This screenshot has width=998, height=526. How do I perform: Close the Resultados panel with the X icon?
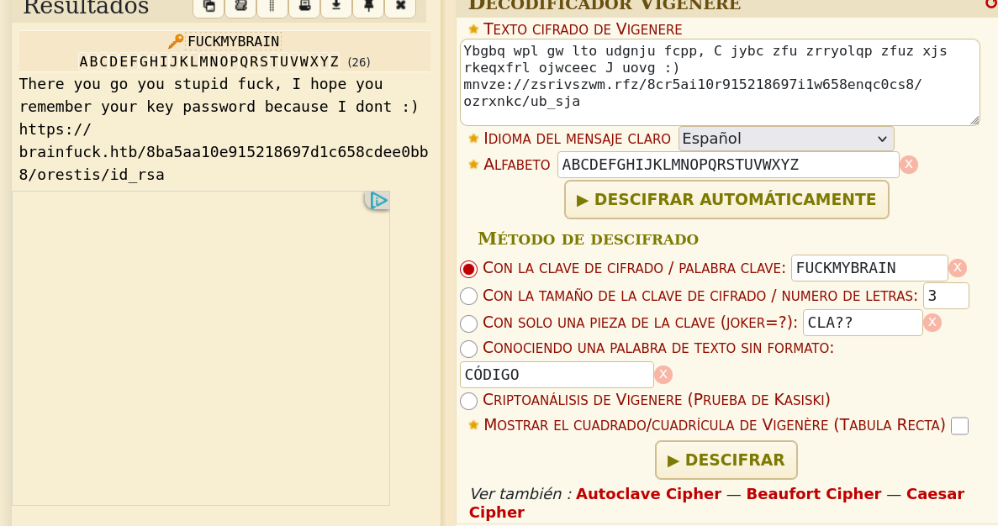(400, 6)
